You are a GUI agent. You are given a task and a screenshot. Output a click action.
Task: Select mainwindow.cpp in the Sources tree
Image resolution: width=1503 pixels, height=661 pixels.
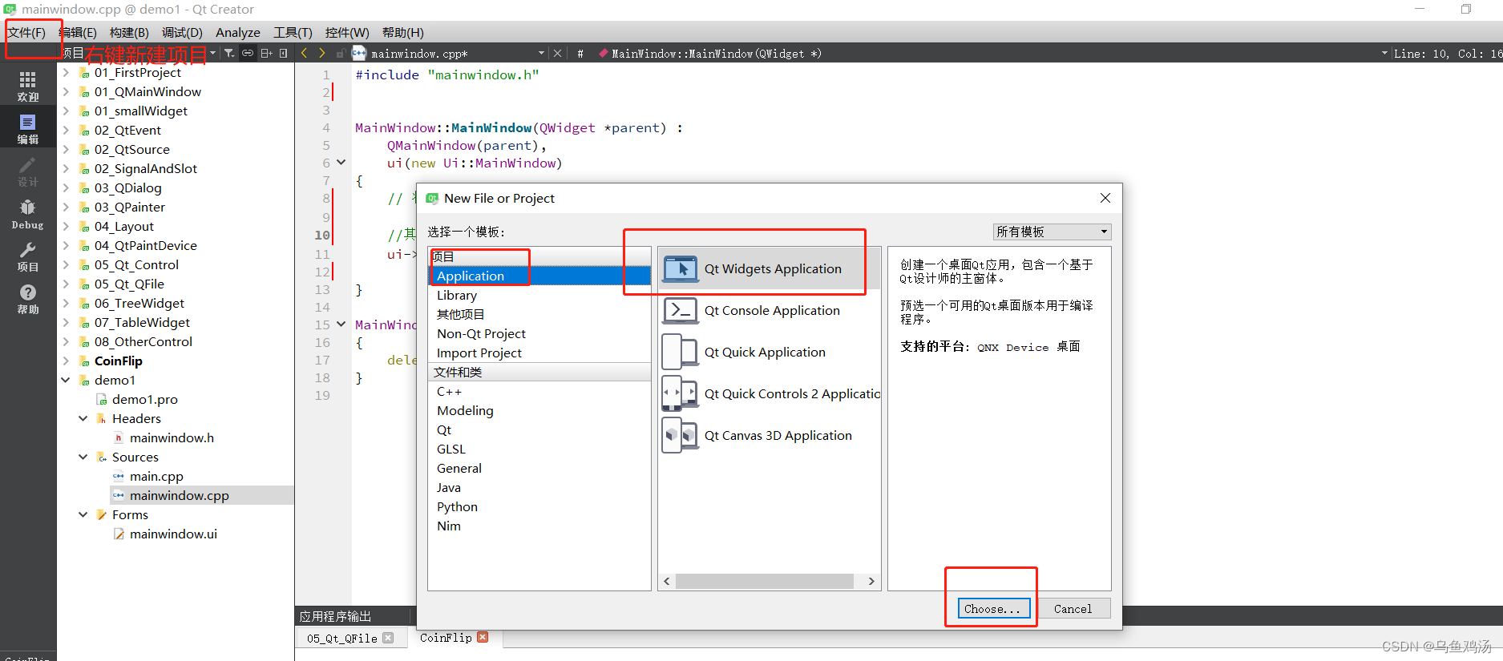pyautogui.click(x=179, y=495)
